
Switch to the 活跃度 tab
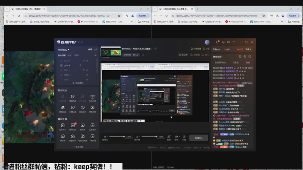tap(236, 62)
